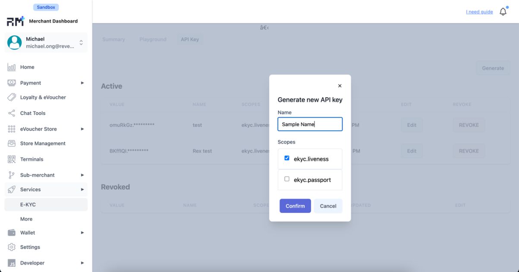
Task: Click the Wallet icon in sidebar
Action: pos(12,233)
